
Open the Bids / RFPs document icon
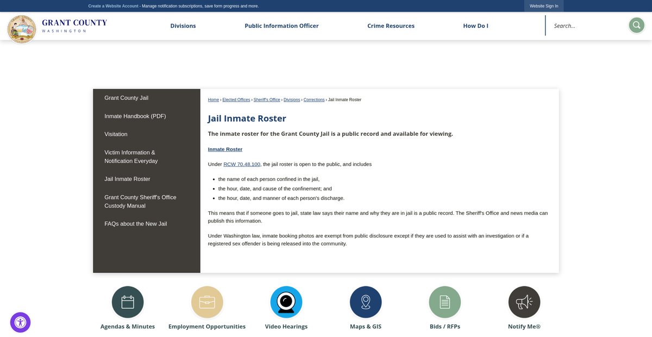(445, 302)
